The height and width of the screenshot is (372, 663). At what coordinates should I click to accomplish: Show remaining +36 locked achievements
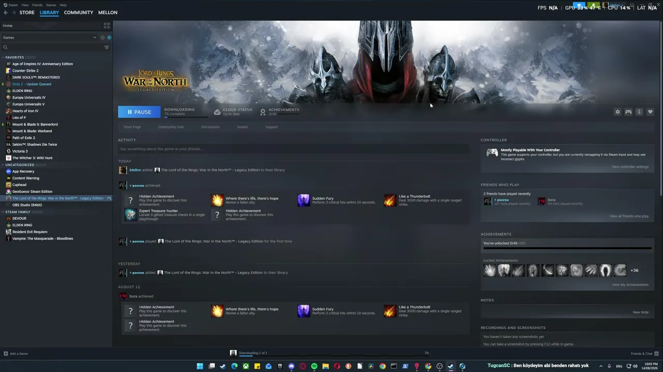[635, 270]
